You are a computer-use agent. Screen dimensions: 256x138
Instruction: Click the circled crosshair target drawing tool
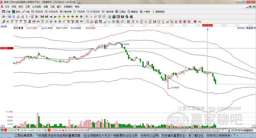click(x=51, y=21)
